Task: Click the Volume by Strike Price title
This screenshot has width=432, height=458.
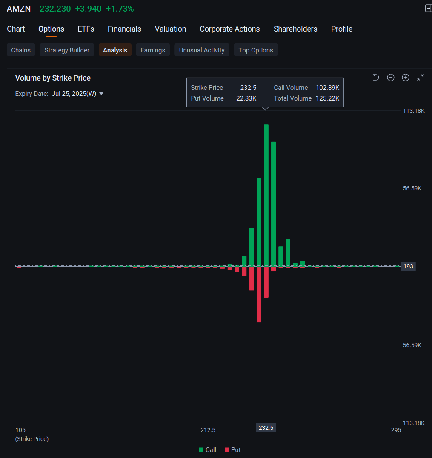Action: pyautogui.click(x=53, y=78)
